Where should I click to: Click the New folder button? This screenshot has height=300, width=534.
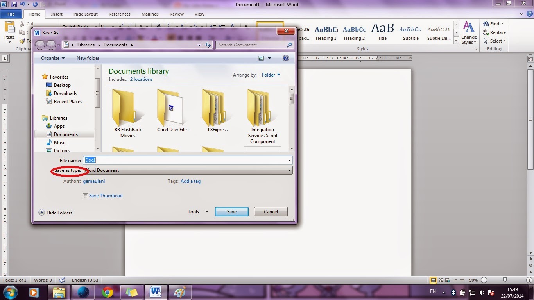pos(88,58)
